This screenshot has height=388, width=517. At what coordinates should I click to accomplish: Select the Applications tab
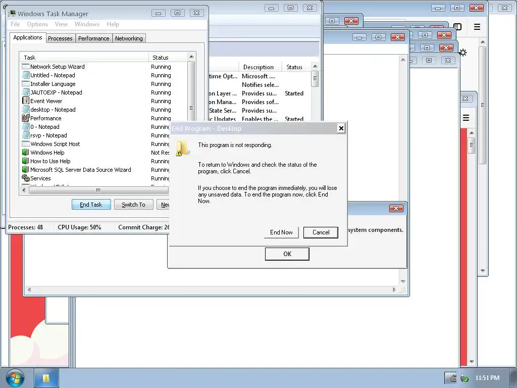click(x=28, y=37)
